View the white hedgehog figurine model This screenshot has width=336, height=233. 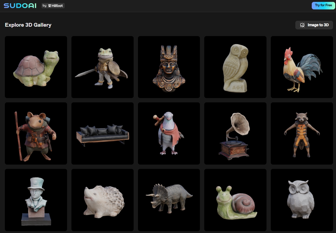(102, 200)
